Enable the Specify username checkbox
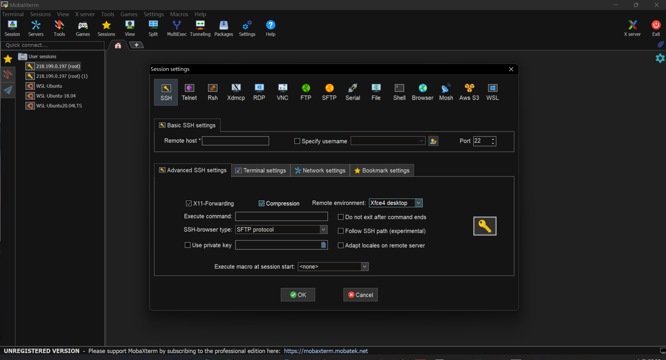Image resolution: width=666 pixels, height=360 pixels. (x=297, y=141)
